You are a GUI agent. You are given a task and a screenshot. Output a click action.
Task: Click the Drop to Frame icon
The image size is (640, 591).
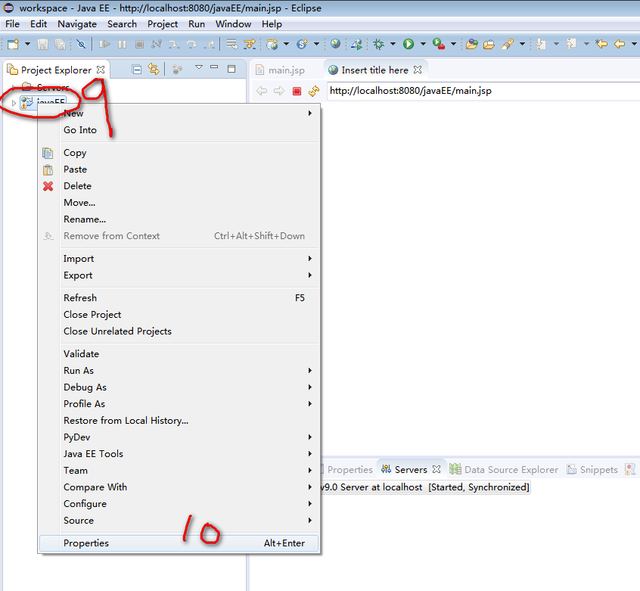pos(231,44)
